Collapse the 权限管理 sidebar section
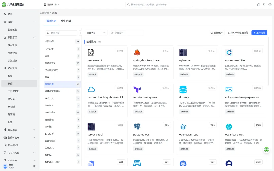This screenshot has height=171, width=274. 34,37
